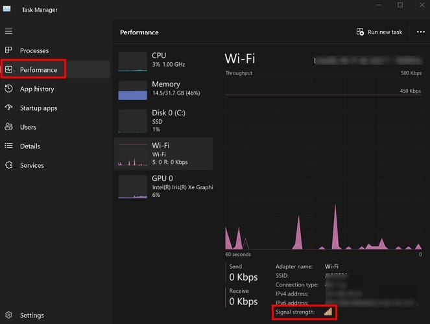Click the 450 Kbps scale label
This screenshot has width=430, height=324.
coord(411,91)
